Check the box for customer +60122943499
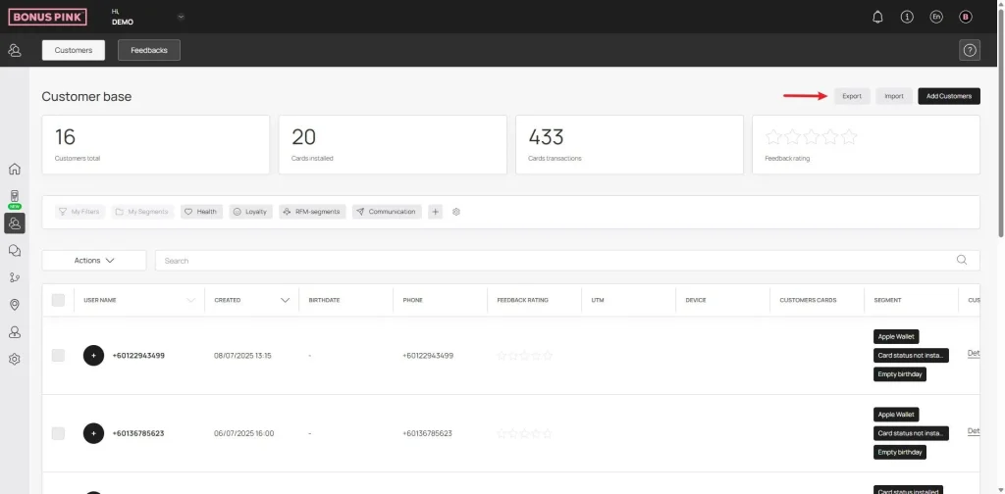The image size is (1005, 494). pos(58,355)
